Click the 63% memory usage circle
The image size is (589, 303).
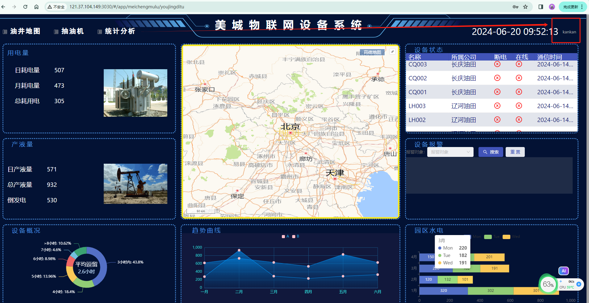click(548, 284)
